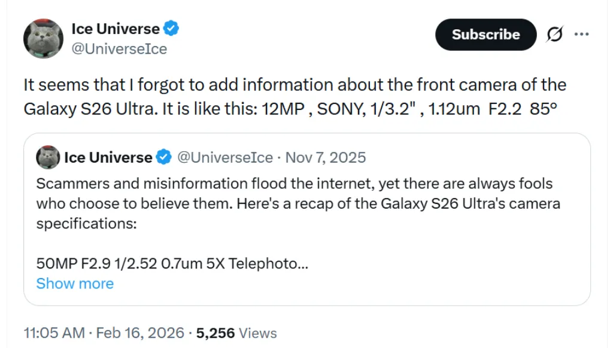This screenshot has width=613, height=348.
Task: Open the Ice Universe display name at top
Action: tap(116, 29)
